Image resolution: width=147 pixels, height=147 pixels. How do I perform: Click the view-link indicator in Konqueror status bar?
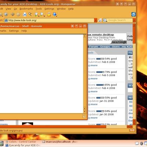point(132,130)
